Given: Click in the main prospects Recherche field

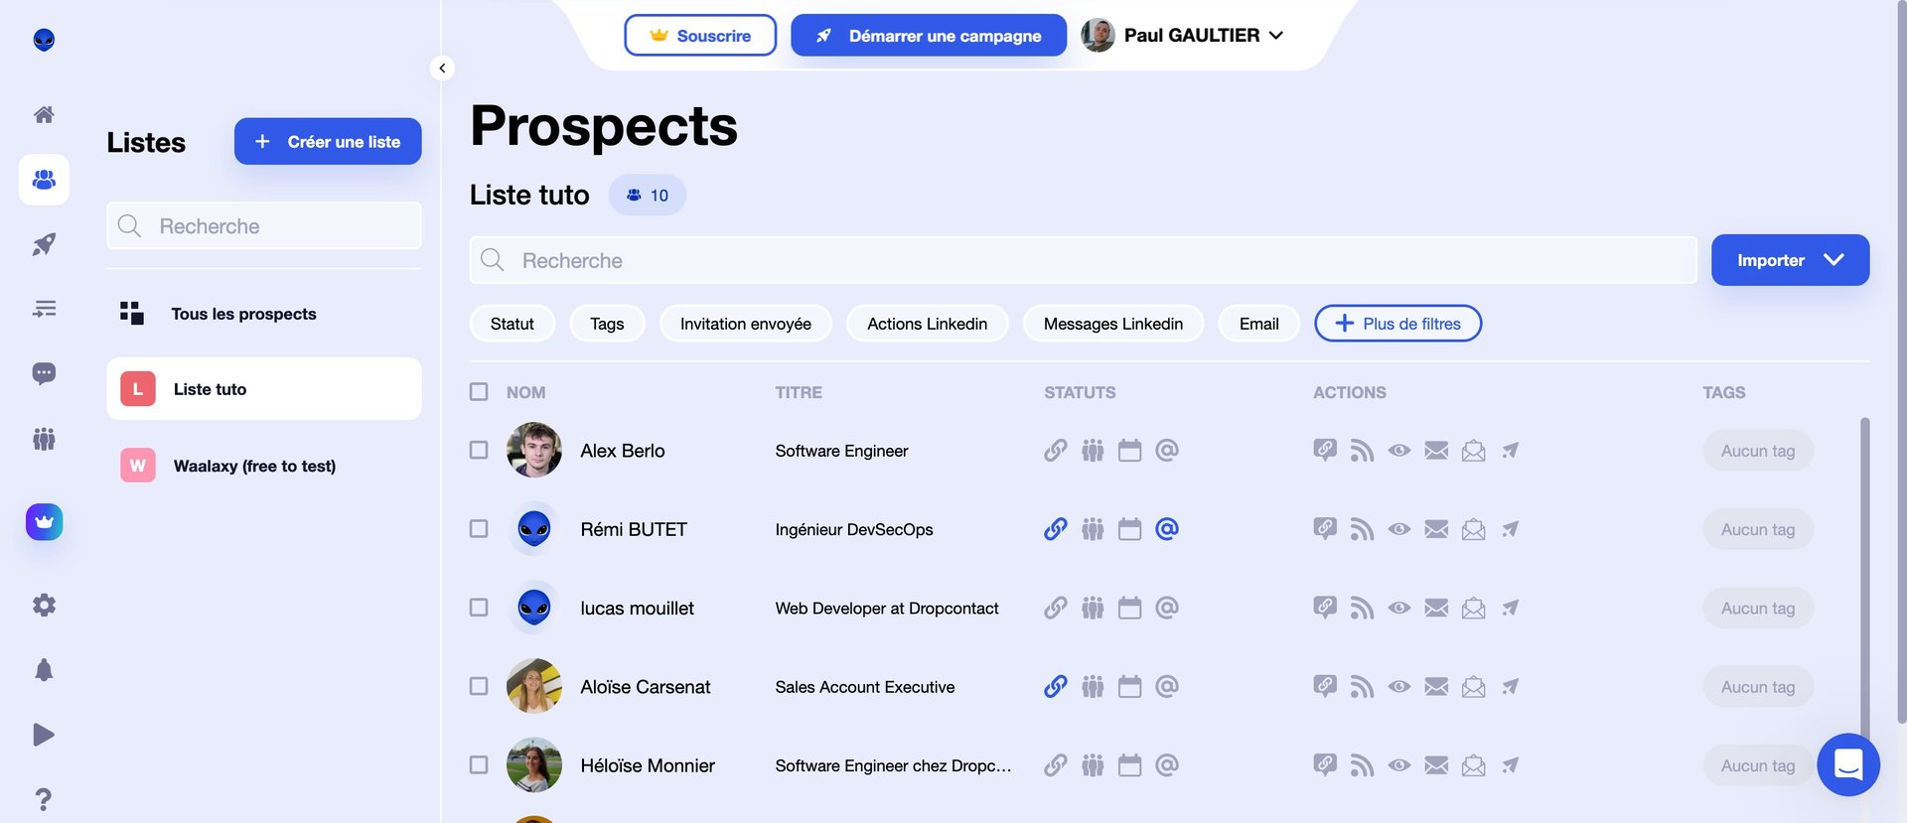Looking at the screenshot, I should click(1083, 261).
